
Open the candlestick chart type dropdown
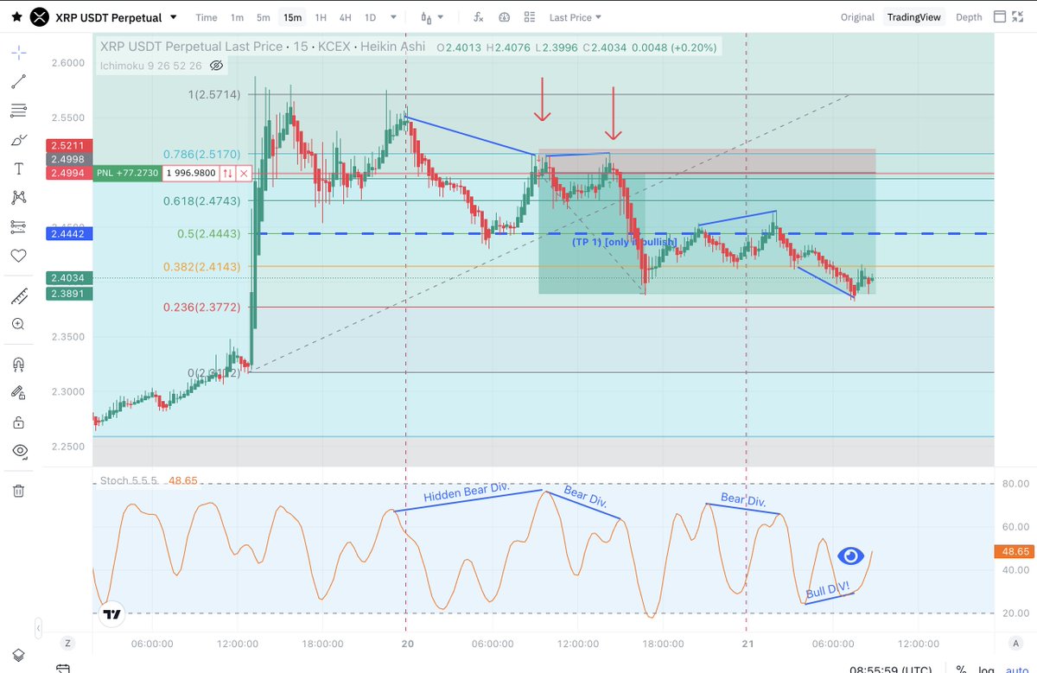(432, 17)
